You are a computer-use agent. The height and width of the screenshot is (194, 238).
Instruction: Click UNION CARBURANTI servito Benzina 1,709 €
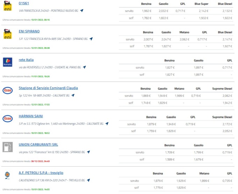(x=170, y=152)
